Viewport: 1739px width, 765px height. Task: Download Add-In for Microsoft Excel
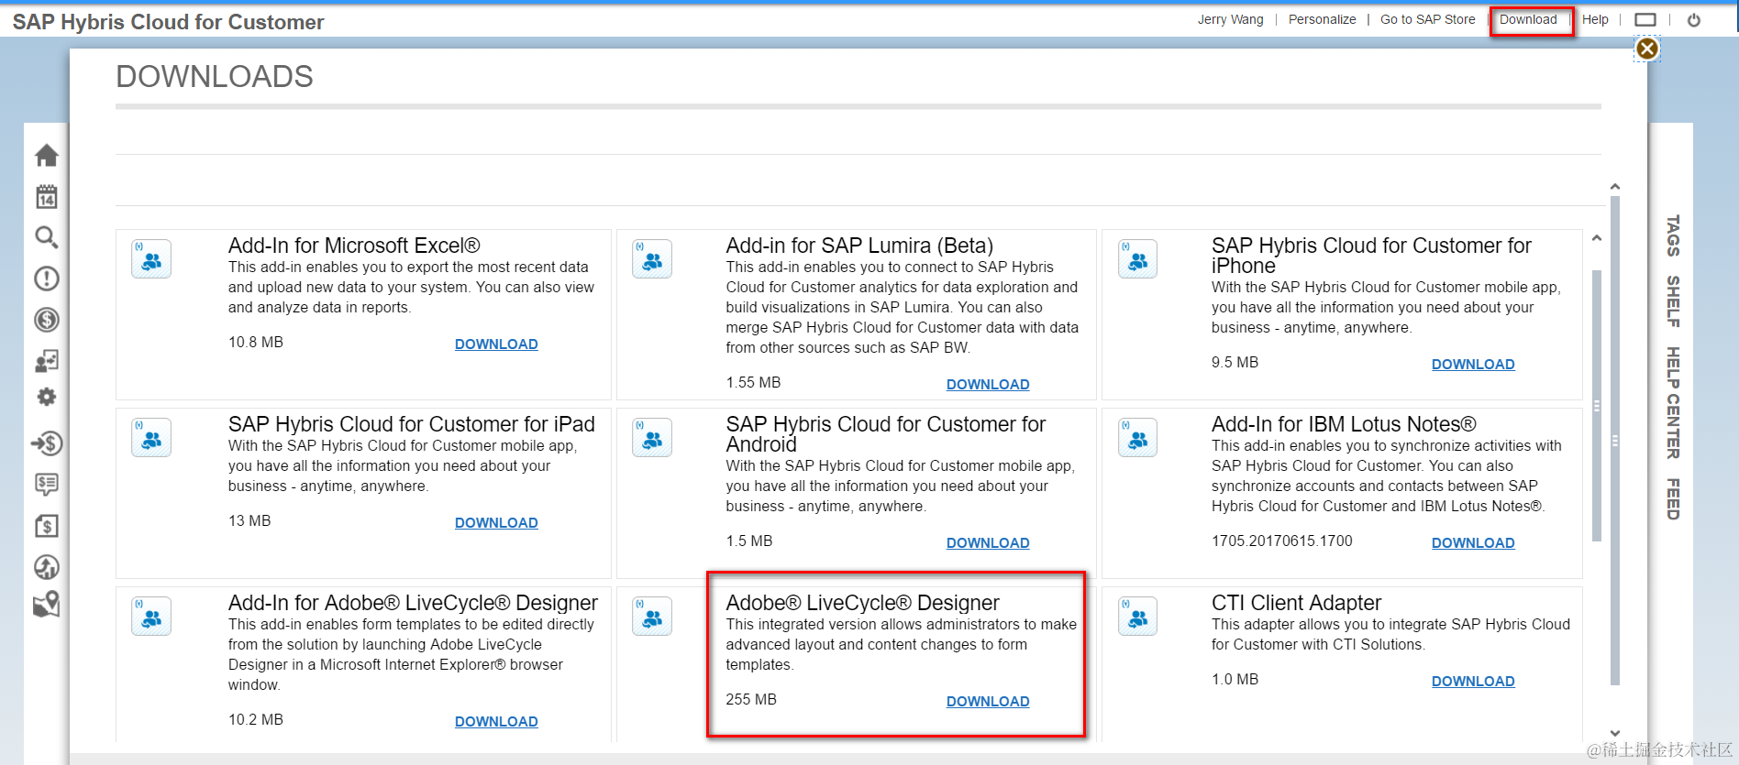pyautogui.click(x=496, y=344)
